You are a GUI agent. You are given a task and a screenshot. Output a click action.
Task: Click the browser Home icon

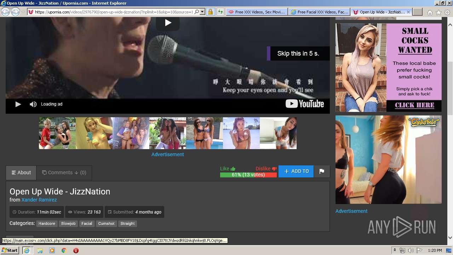[430, 12]
